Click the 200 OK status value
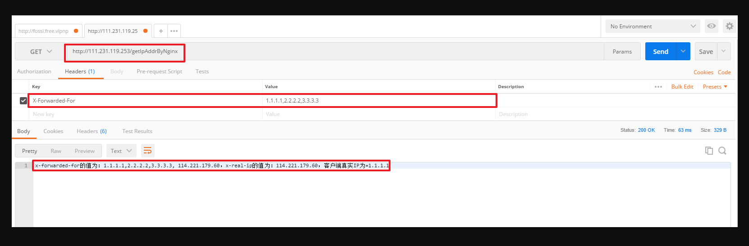The height and width of the screenshot is (246, 749). pyautogui.click(x=646, y=130)
